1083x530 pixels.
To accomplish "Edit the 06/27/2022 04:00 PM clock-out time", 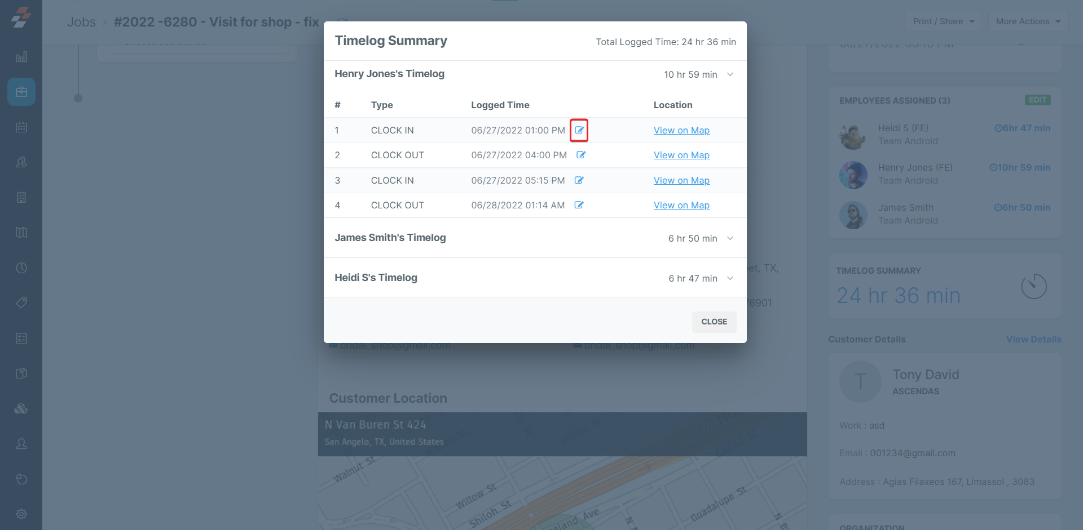I will 581,155.
